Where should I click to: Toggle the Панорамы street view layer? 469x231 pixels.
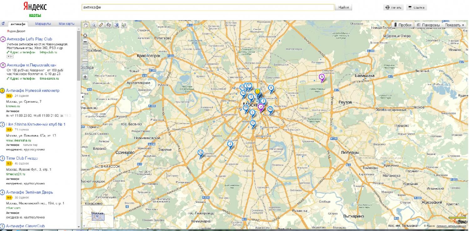click(428, 25)
